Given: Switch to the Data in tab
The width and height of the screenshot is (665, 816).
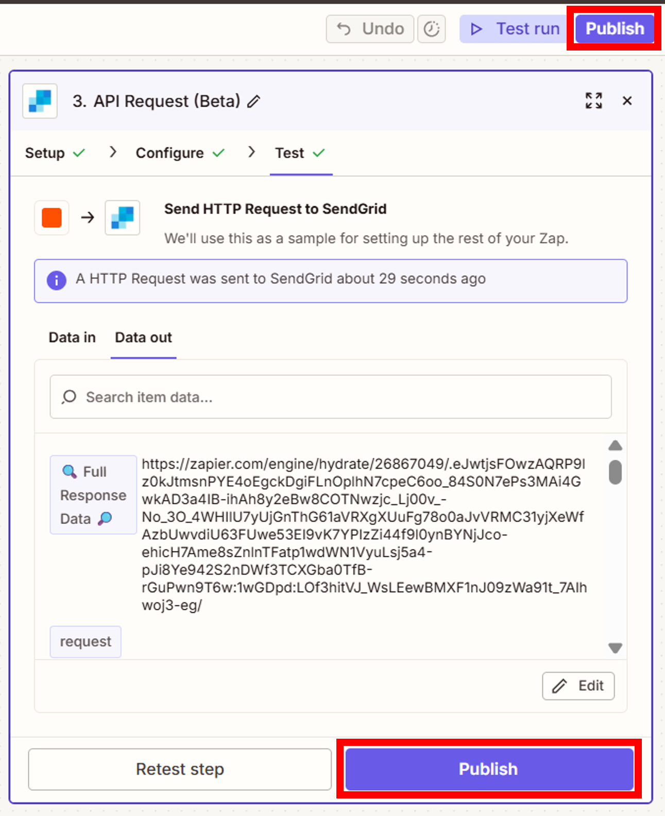Looking at the screenshot, I should pyautogui.click(x=72, y=338).
